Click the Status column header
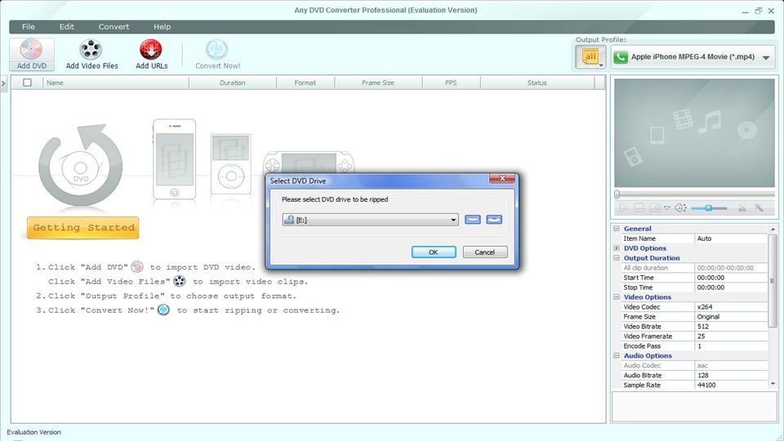Image resolution: width=784 pixels, height=441 pixels. [x=537, y=82]
